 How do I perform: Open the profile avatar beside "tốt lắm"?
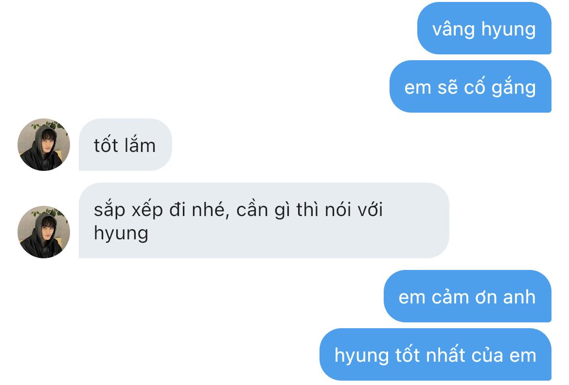tap(44, 145)
